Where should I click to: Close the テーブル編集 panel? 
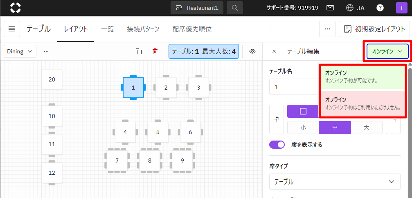pos(274,51)
